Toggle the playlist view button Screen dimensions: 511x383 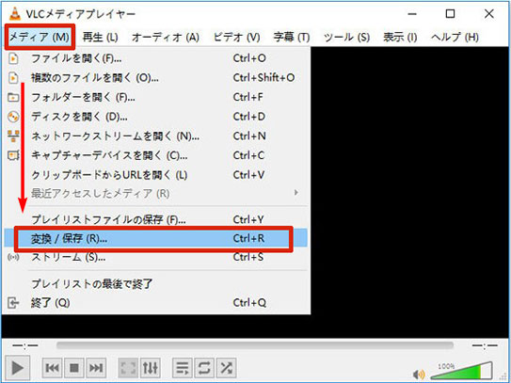tap(183, 368)
